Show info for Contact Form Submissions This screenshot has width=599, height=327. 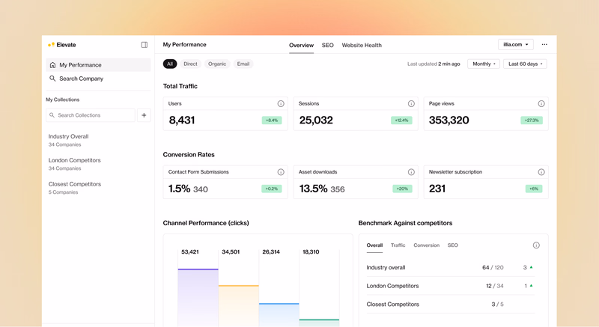(281, 172)
